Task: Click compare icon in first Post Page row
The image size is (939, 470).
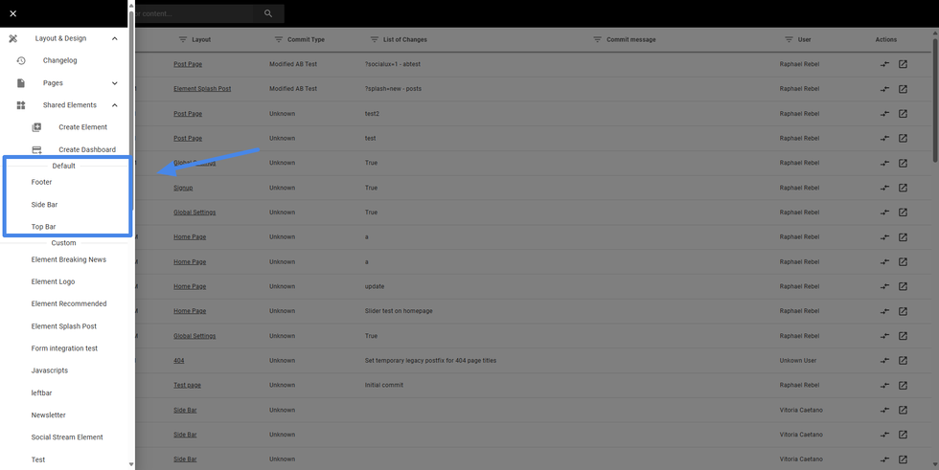Action: click(x=885, y=64)
